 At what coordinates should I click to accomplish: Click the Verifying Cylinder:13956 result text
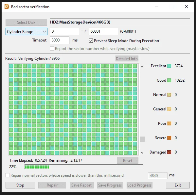pos(39,58)
